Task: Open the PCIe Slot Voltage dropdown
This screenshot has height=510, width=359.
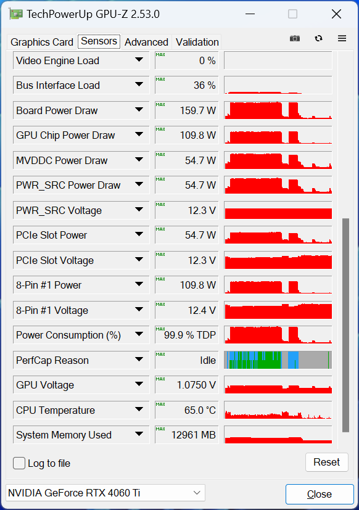Action: [x=139, y=260]
